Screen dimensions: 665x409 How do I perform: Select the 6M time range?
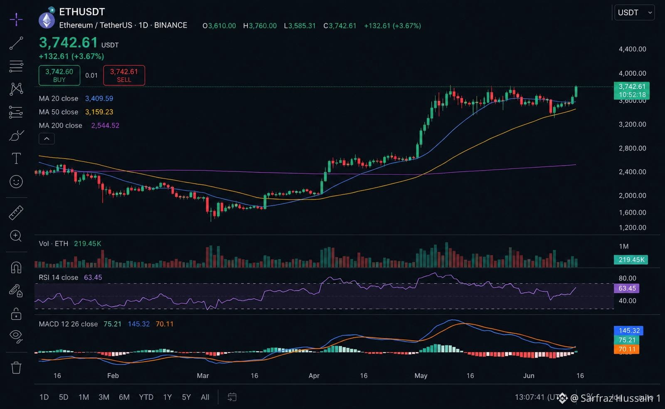click(x=124, y=397)
